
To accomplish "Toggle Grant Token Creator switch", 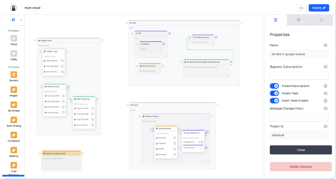I will (x=274, y=101).
